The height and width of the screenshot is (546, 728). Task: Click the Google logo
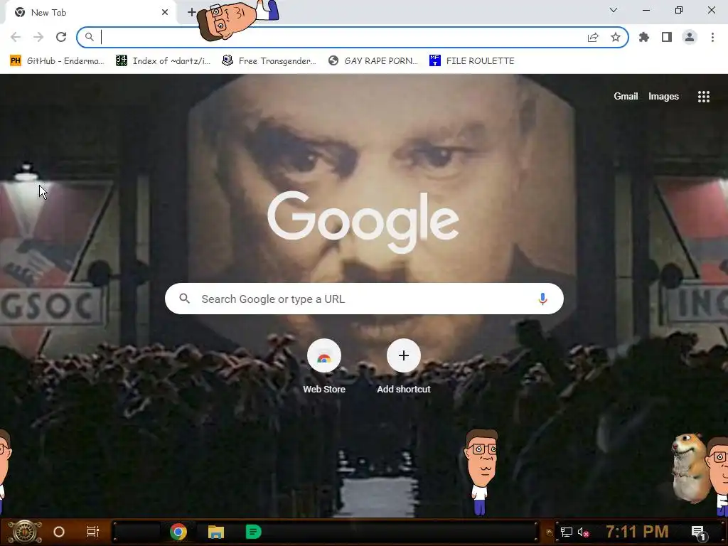point(363,222)
